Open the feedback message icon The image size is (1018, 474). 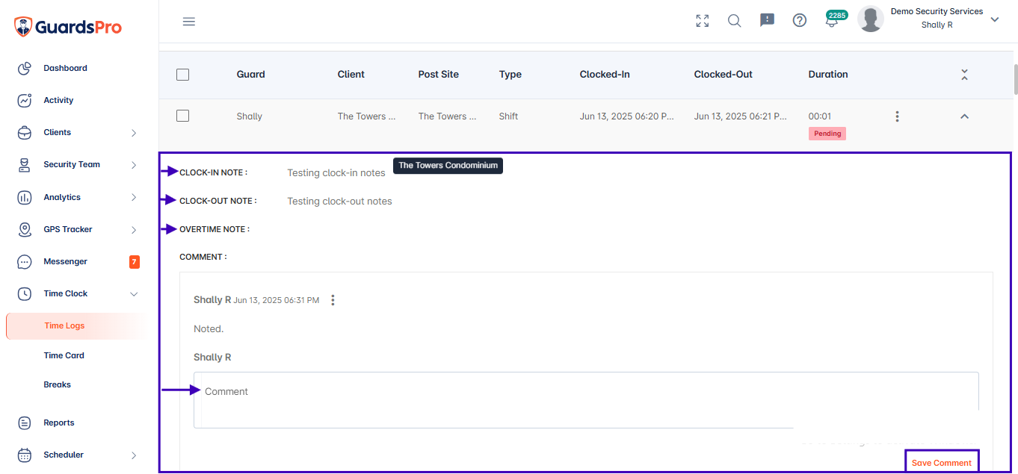pyautogui.click(x=767, y=21)
